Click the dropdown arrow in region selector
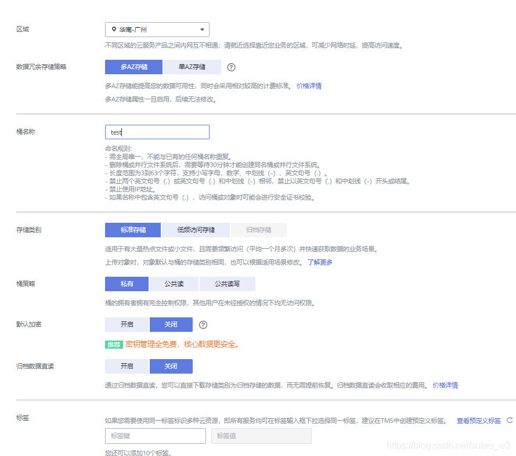Image resolution: width=516 pixels, height=456 pixels. point(202,30)
